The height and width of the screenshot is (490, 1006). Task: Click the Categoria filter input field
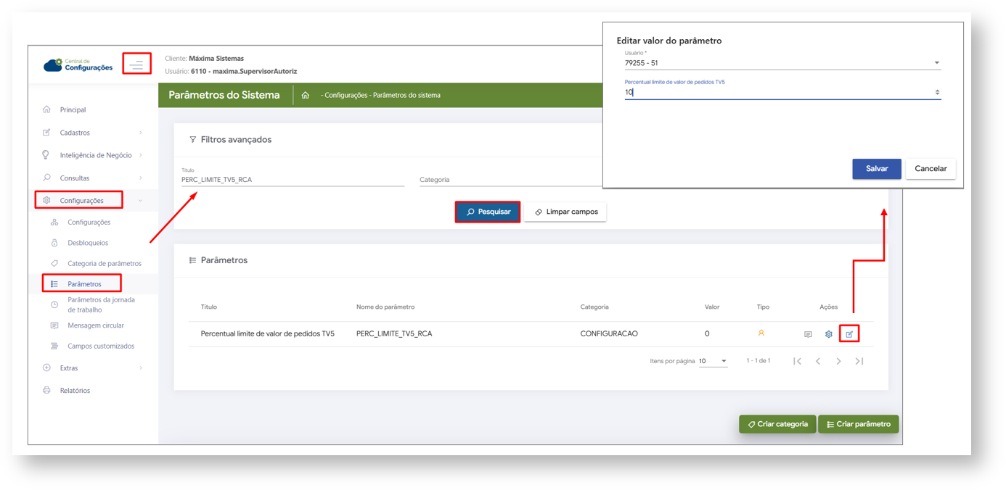[511, 179]
